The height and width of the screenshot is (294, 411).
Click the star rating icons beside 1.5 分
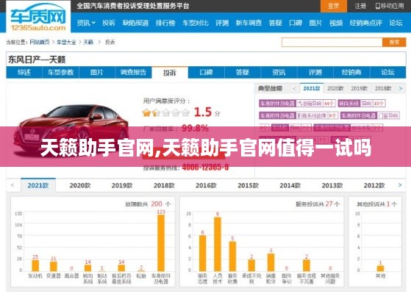[166, 112]
